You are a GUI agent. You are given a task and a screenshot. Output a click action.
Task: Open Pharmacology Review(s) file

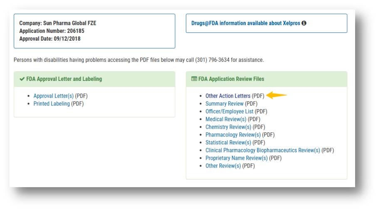coord(233,135)
